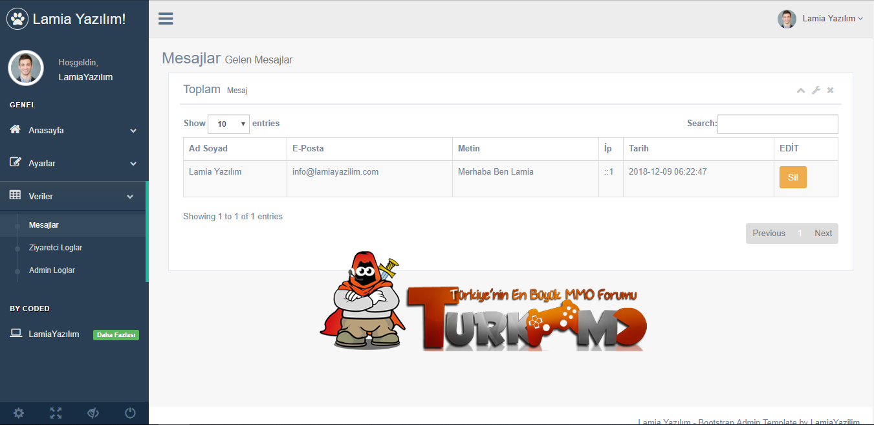Click the Mesajlar page heading
Viewport: 874px width, 425px height.
pyautogui.click(x=191, y=58)
